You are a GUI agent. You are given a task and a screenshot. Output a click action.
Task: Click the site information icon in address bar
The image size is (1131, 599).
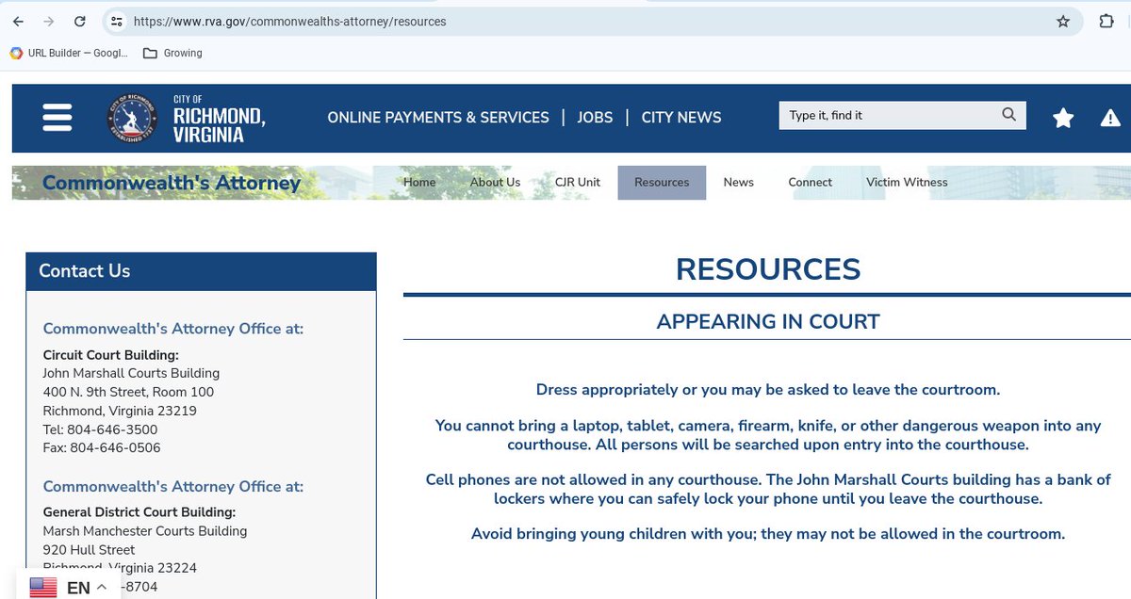(116, 21)
